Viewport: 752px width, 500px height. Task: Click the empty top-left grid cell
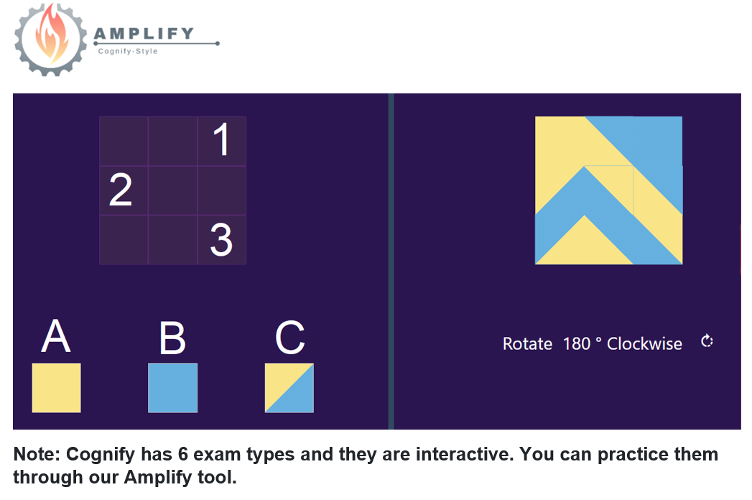[124, 141]
